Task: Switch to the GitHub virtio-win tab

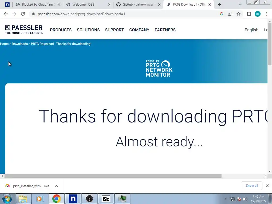Action: click(x=139, y=5)
